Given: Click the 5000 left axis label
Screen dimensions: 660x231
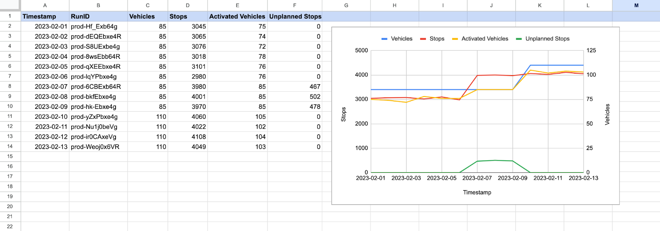Looking at the screenshot, I should click(361, 51).
